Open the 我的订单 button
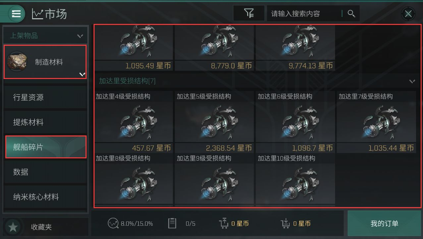Image resolution: width=423 pixels, height=239 pixels. tap(384, 223)
